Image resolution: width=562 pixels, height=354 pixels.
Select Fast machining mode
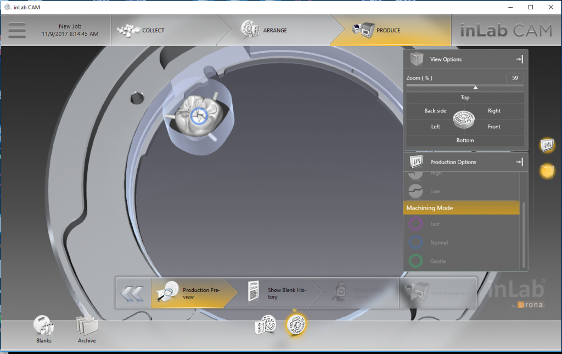tap(415, 224)
